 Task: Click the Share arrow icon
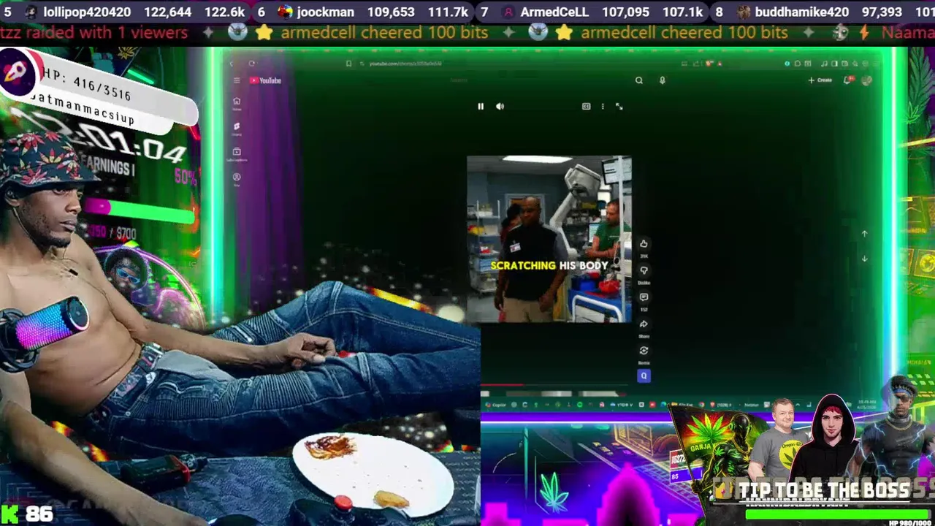(644, 324)
